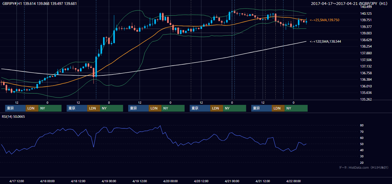392x184 pixels.
Task: Click the last day's LDN session block
Action: 278,108
